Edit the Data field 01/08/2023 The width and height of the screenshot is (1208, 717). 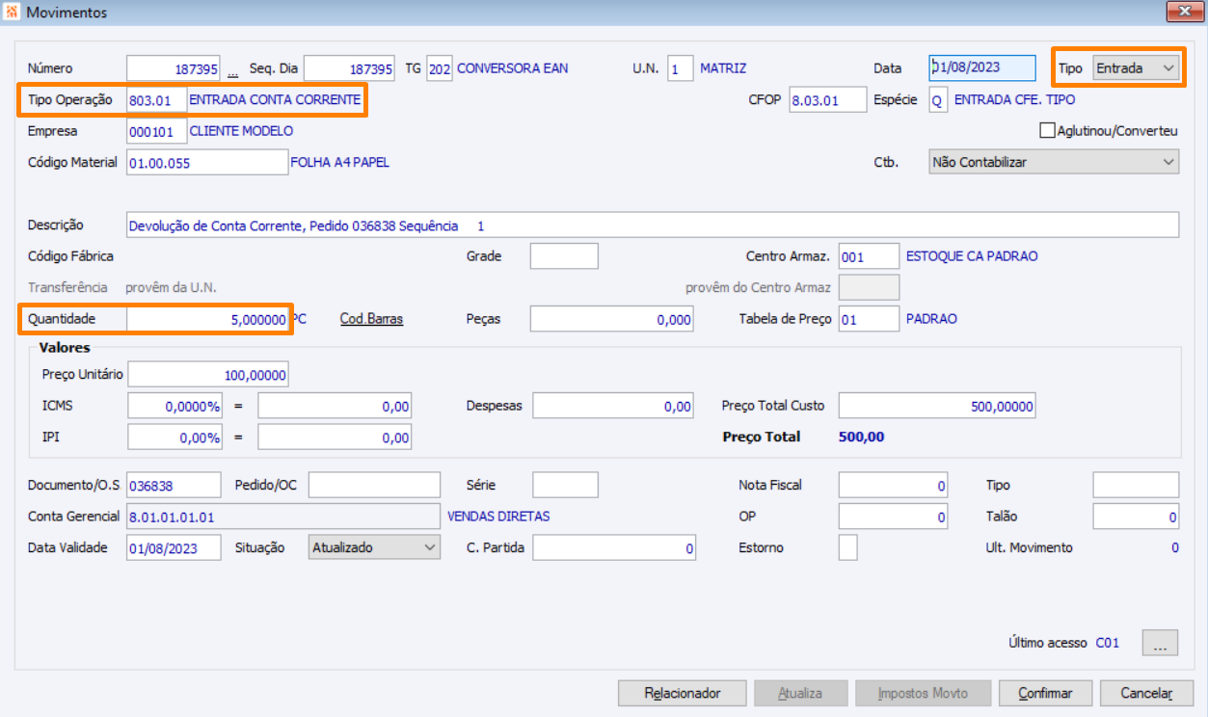tap(981, 68)
